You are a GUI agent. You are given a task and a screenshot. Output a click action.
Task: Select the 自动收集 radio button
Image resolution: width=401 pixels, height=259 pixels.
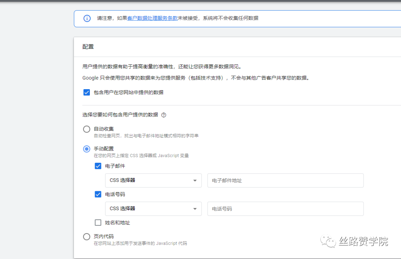tap(87, 129)
